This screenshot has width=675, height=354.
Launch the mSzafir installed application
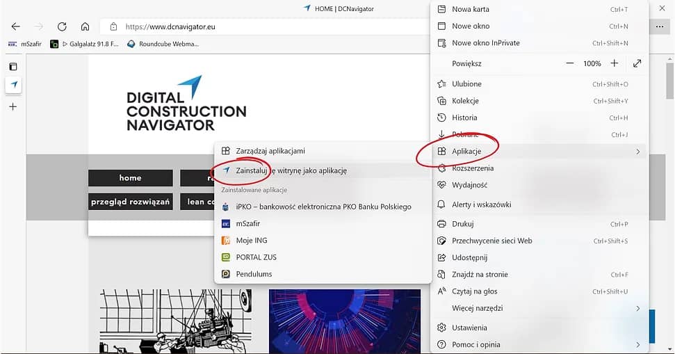322,223
